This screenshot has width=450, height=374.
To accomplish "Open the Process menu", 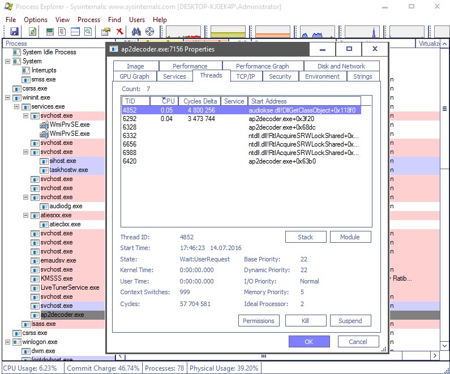I will [89, 20].
